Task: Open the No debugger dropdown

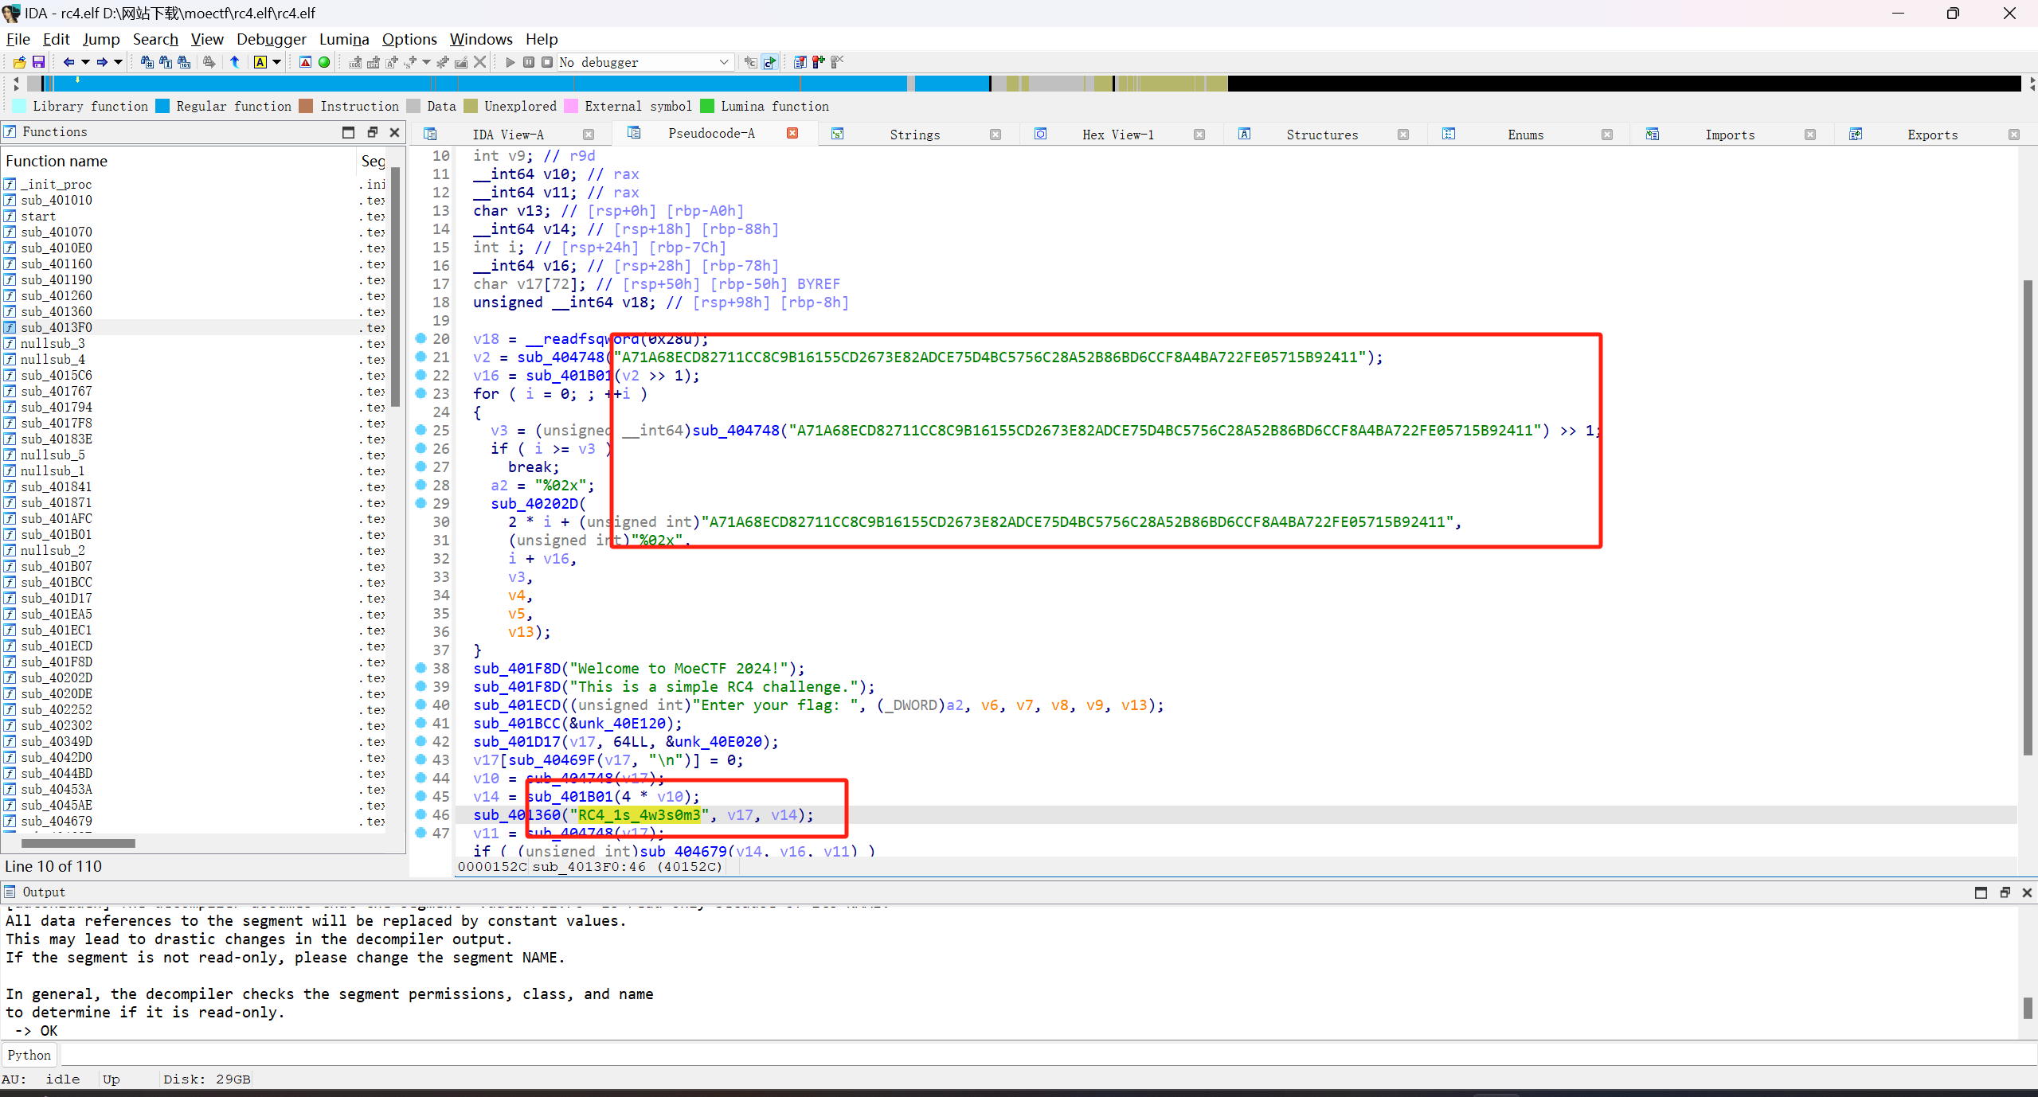Action: (x=643, y=62)
